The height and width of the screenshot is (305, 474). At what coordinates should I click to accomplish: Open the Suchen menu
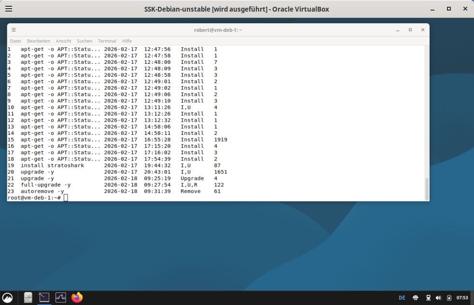pyautogui.click(x=84, y=41)
